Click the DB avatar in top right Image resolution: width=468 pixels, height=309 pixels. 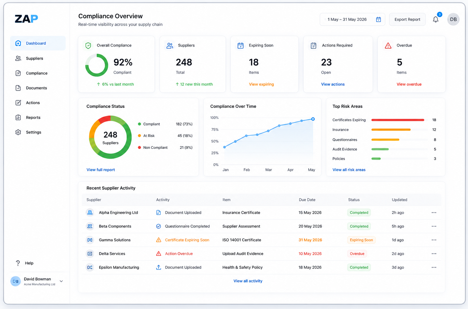pos(453,19)
